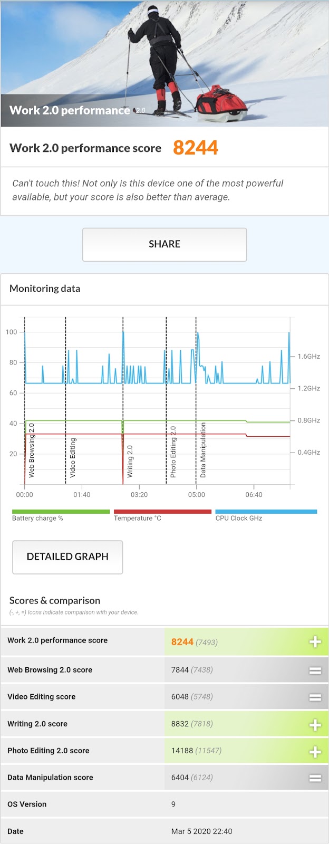This screenshot has height=844, width=329.
Task: Click the 6048 Video Editing score value
Action: [x=180, y=697]
